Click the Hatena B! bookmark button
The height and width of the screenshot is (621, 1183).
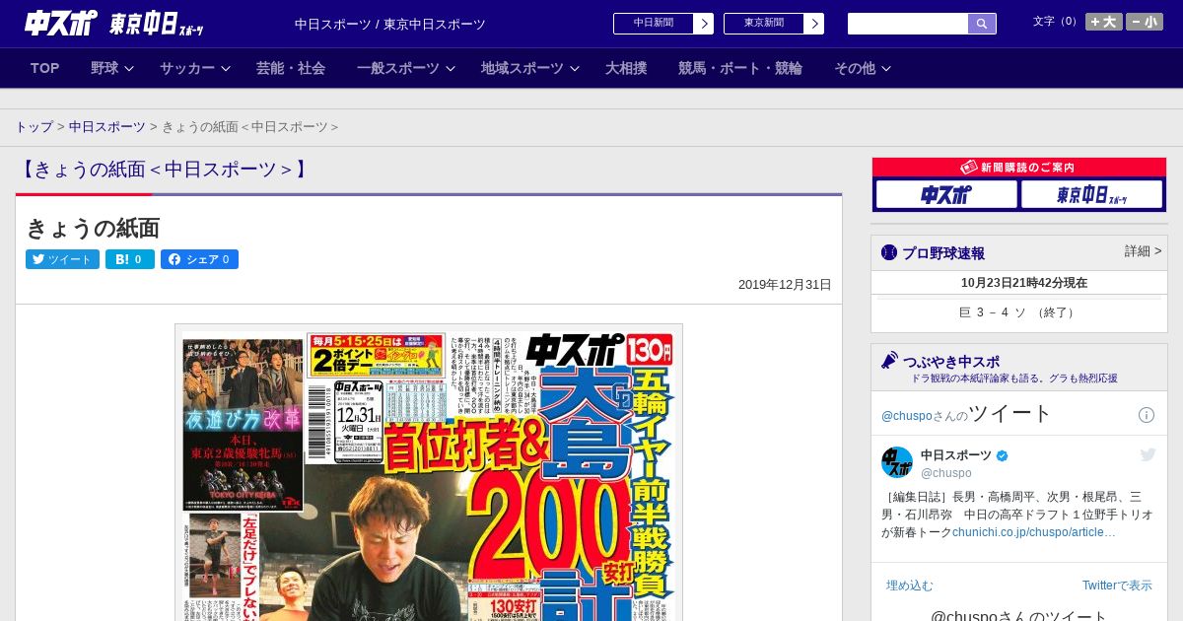pyautogui.click(x=130, y=259)
